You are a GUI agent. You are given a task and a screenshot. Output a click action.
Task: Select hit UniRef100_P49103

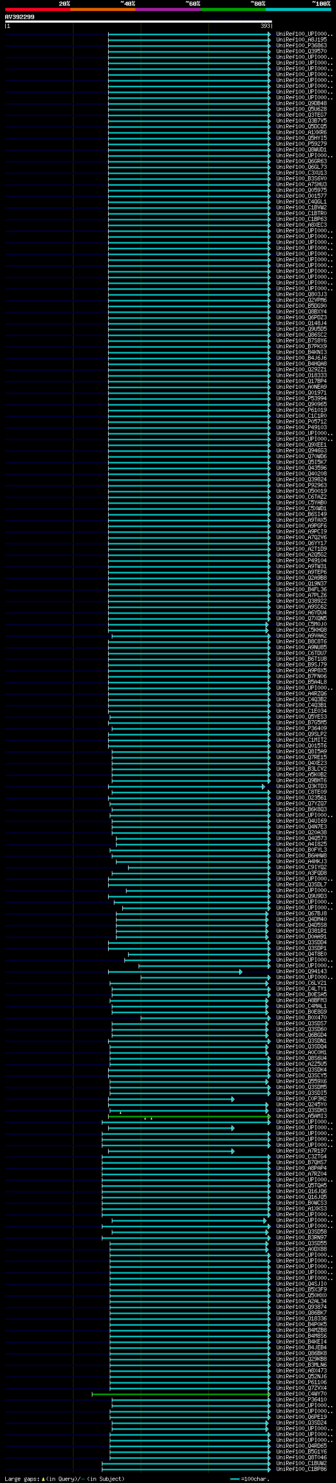(x=301, y=427)
